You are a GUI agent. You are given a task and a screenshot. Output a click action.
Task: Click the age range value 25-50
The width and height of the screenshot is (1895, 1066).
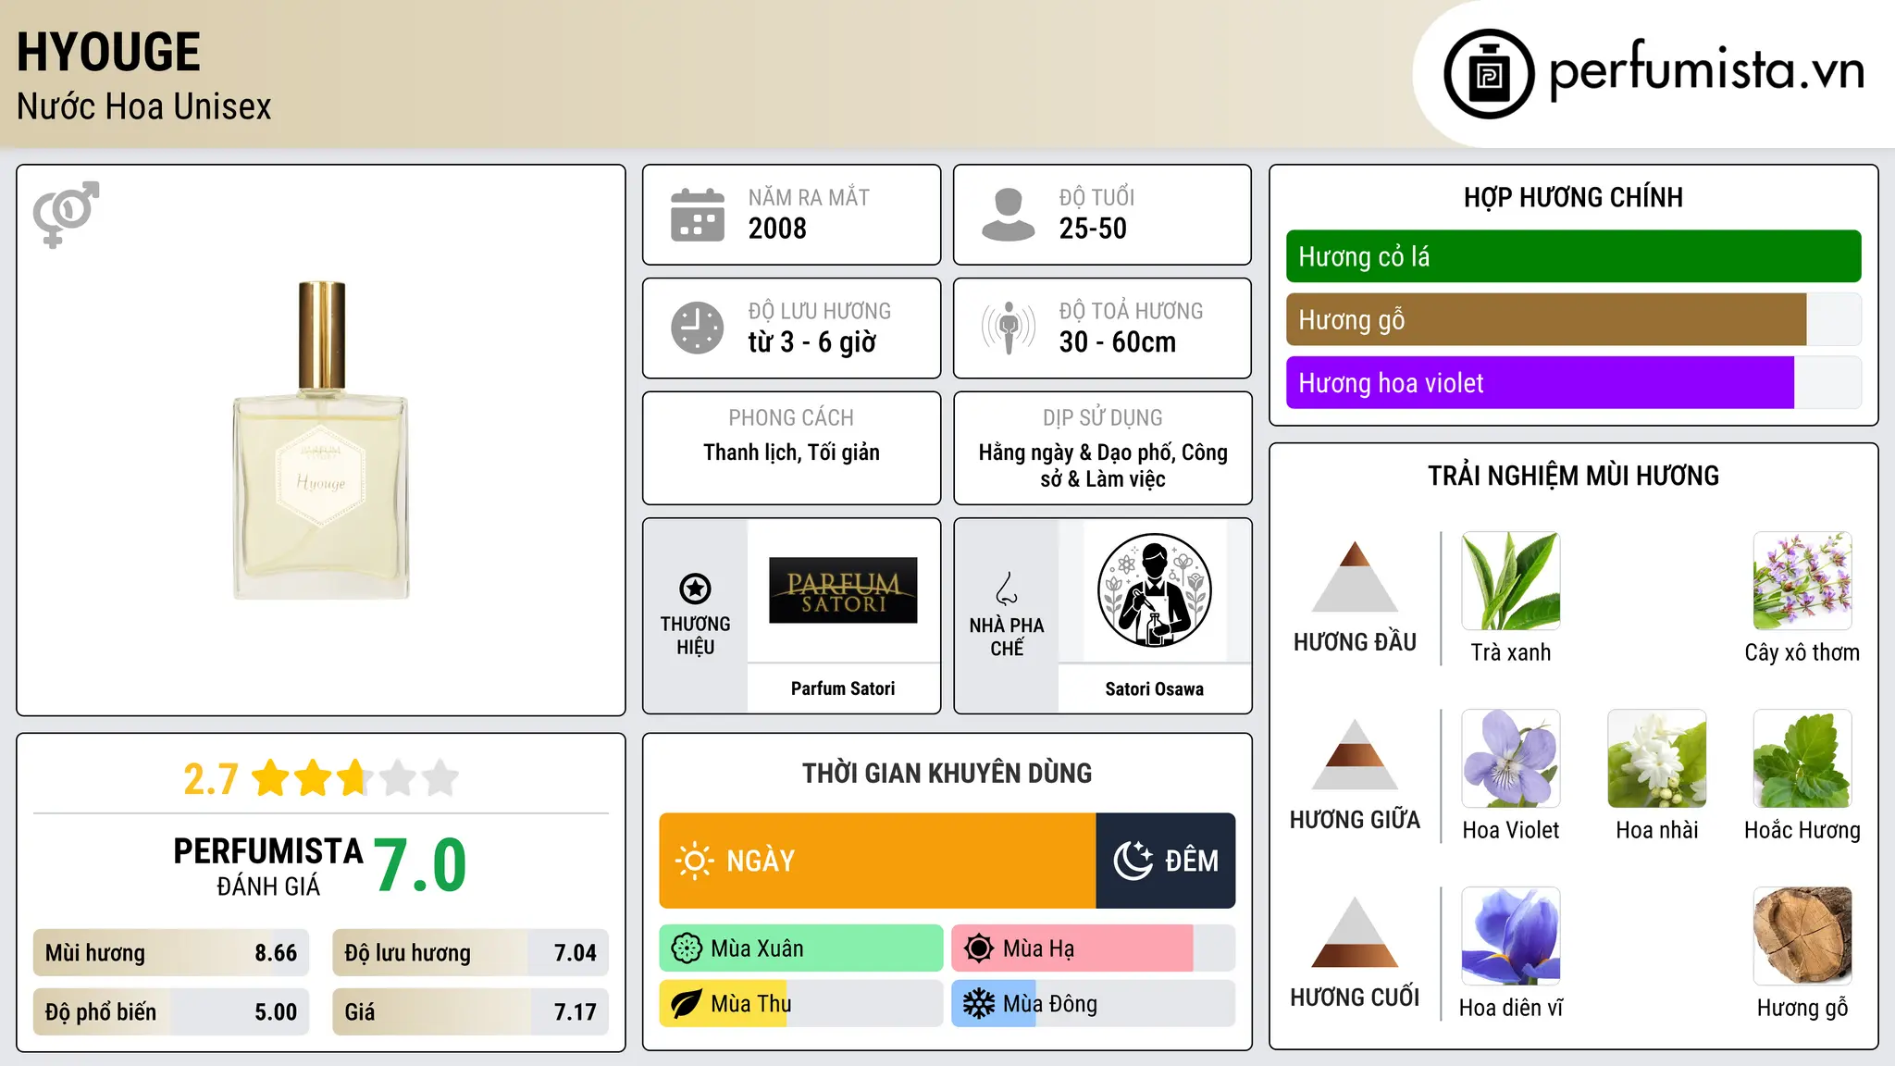[x=1093, y=229]
